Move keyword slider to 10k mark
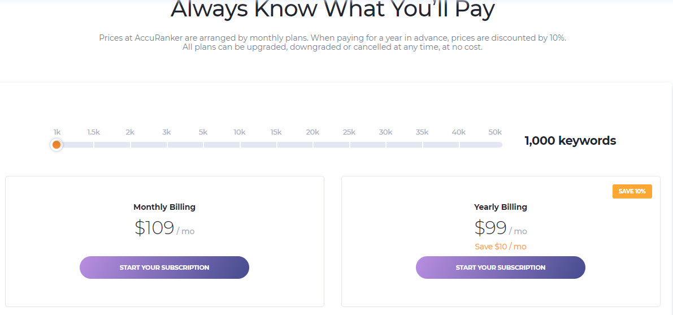 [240, 132]
